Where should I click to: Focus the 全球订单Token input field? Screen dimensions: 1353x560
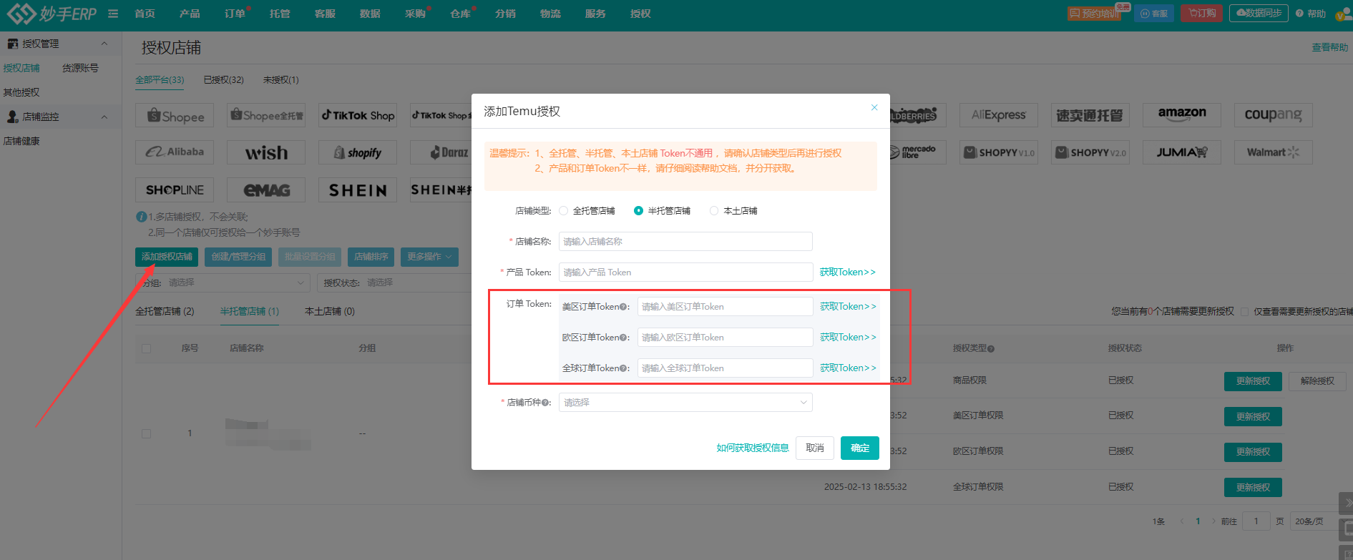pyautogui.click(x=725, y=368)
